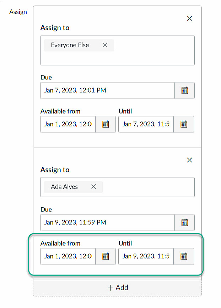The height and width of the screenshot is (308, 221).
Task: Select the Everyone Else Available from date field
Action: click(68, 124)
